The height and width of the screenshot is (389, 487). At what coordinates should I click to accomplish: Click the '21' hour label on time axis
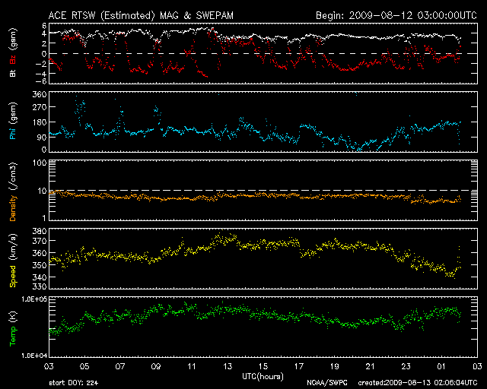[371, 366]
